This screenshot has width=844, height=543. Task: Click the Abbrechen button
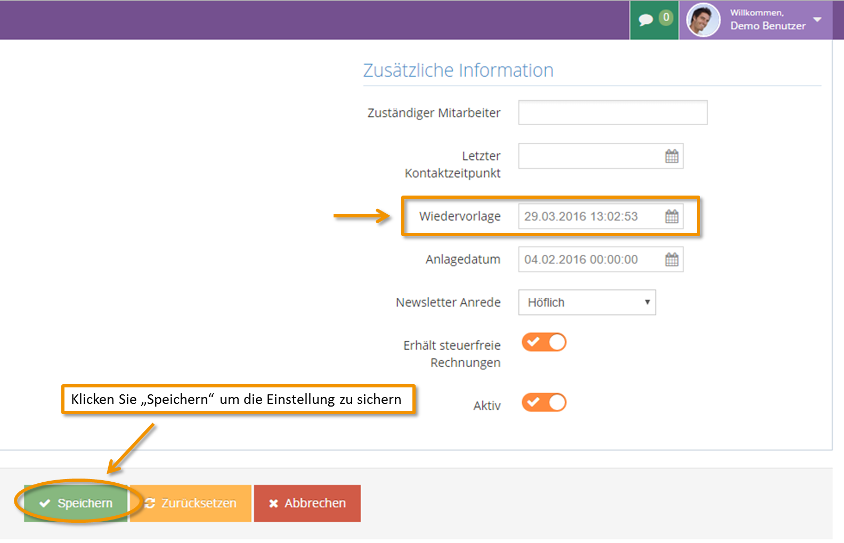(307, 503)
